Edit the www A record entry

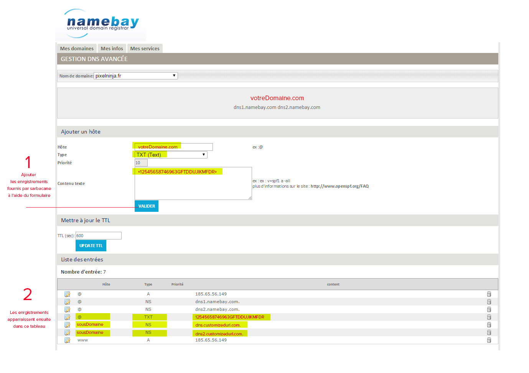click(67, 340)
